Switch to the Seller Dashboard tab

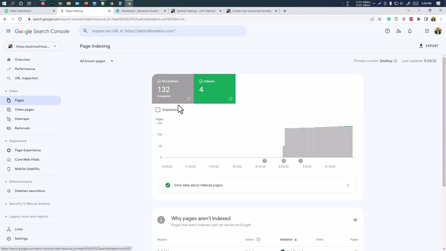coord(29,11)
